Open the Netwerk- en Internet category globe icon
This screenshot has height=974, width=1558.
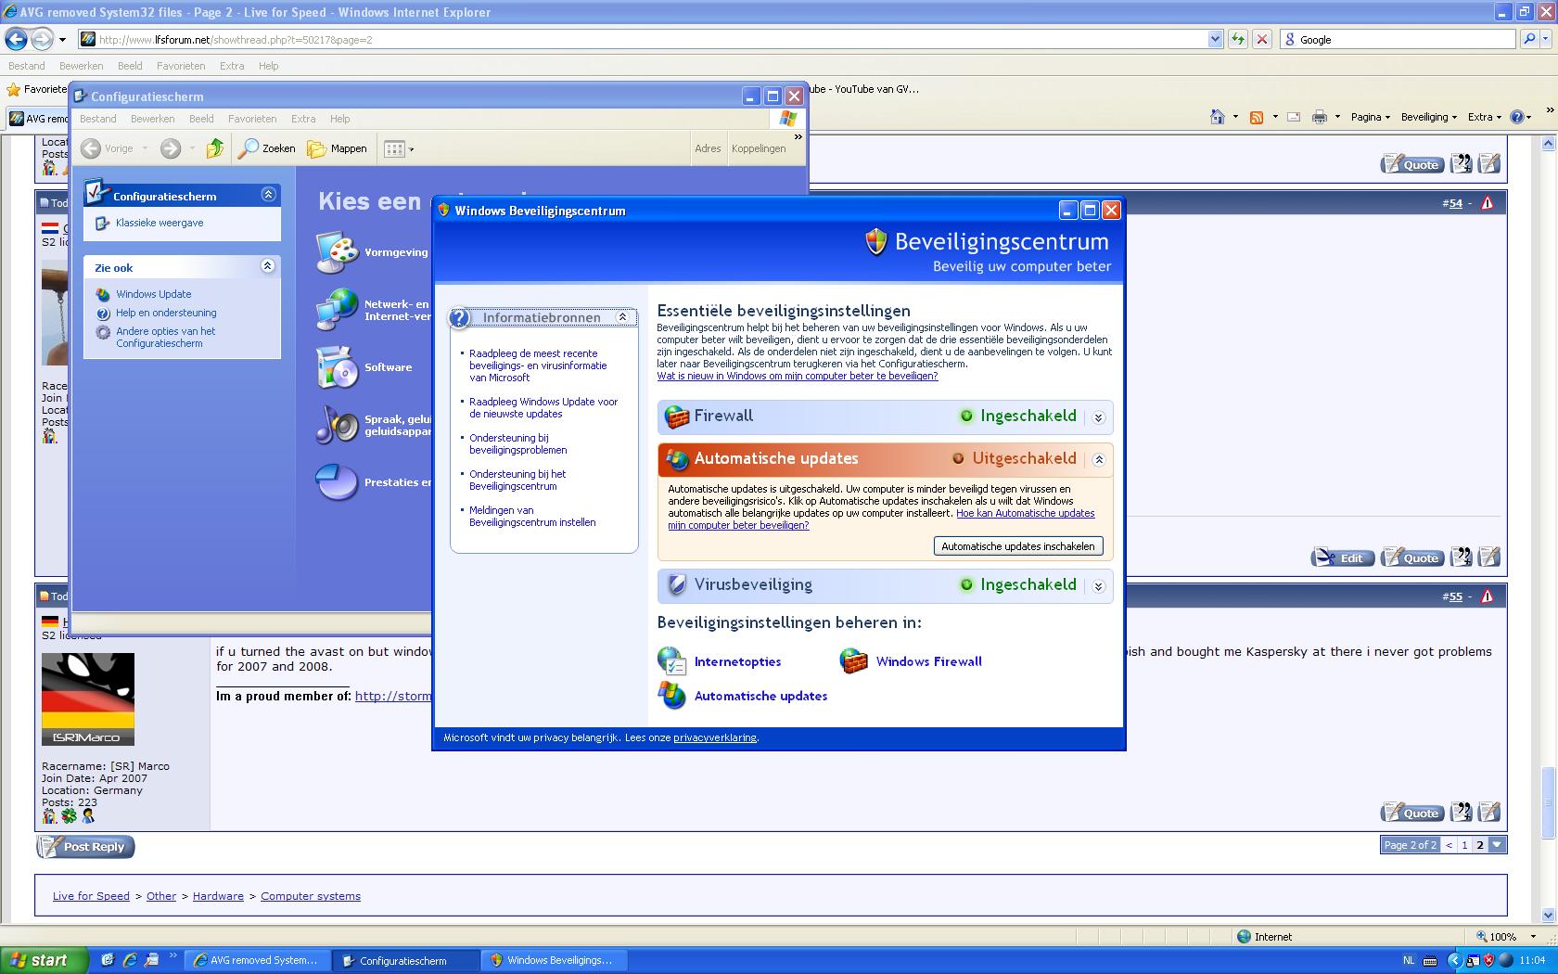click(336, 310)
